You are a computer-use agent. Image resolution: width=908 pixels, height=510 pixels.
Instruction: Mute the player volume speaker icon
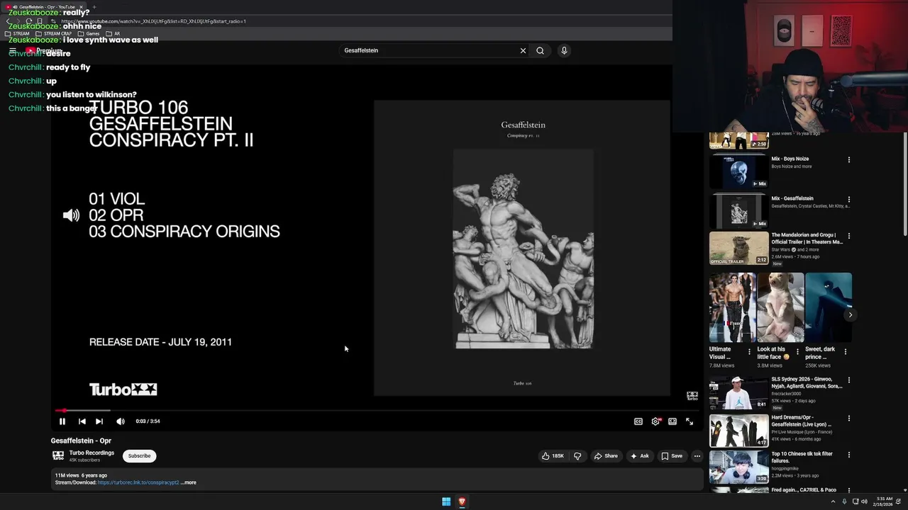click(121, 421)
